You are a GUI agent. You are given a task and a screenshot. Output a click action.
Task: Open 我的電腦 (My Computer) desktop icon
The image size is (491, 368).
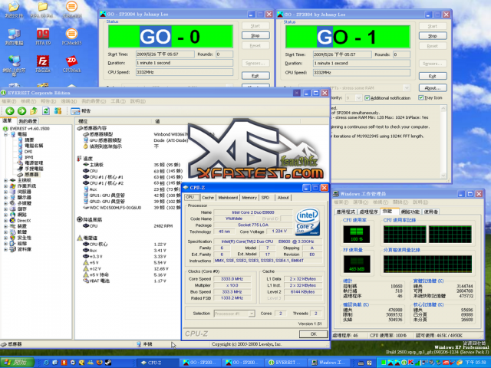[x=14, y=37]
